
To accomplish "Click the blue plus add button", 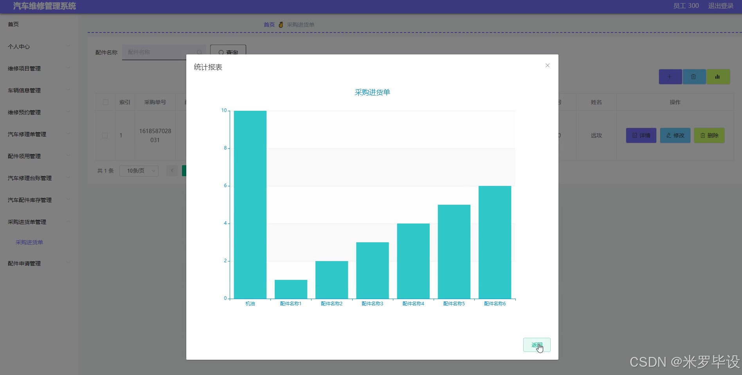I will pyautogui.click(x=670, y=77).
